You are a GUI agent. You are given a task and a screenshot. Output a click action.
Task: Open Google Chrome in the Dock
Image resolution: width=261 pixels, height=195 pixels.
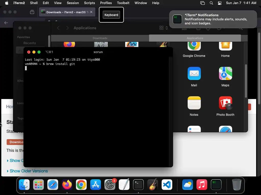[81, 185]
